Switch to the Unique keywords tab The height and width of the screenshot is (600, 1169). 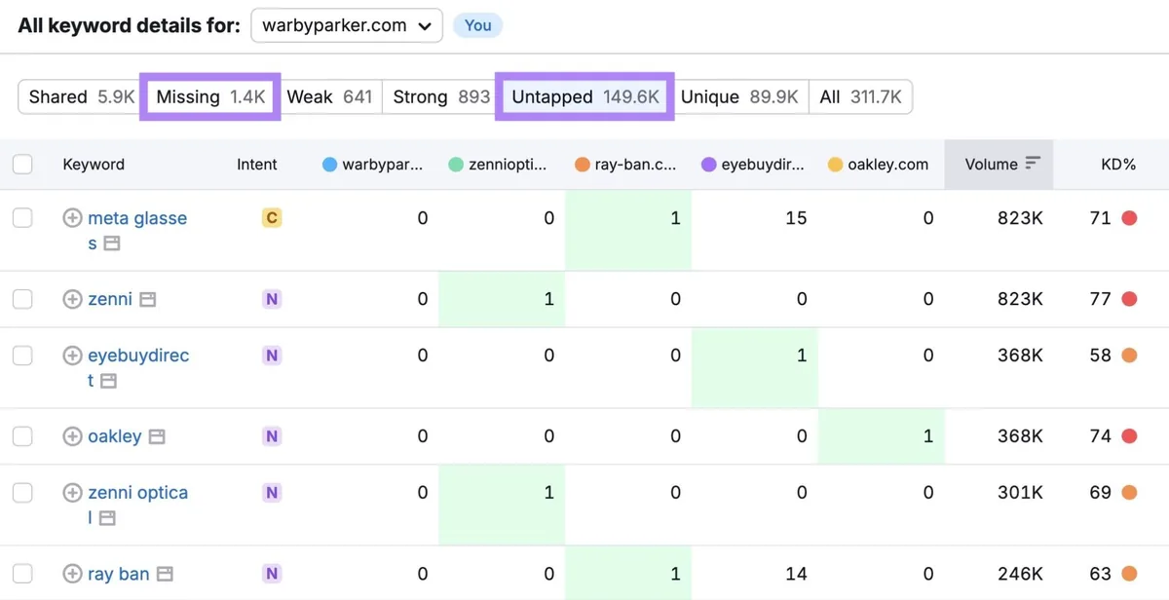739,96
